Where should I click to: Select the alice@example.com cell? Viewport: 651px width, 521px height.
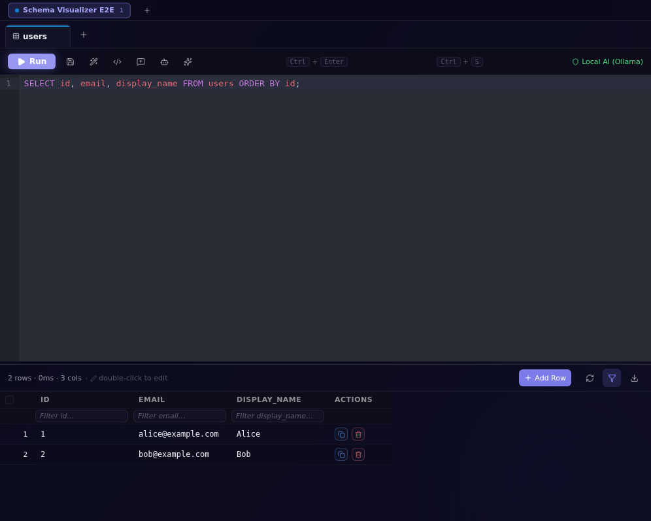click(178, 434)
